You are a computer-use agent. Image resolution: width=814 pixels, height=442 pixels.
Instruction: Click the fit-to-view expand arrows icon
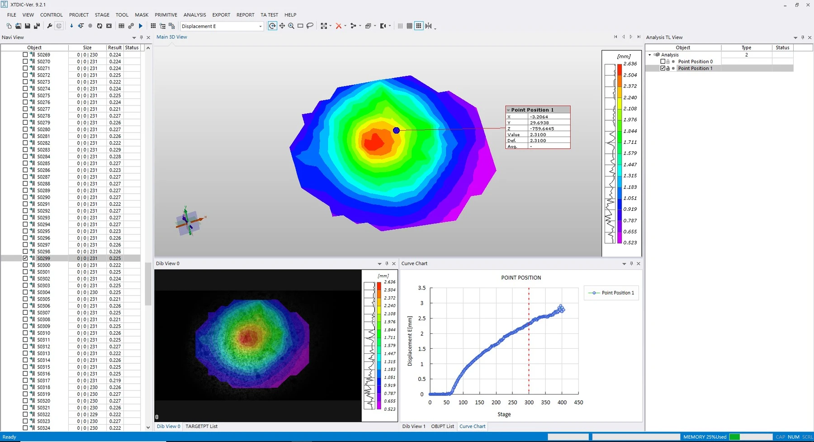(324, 26)
